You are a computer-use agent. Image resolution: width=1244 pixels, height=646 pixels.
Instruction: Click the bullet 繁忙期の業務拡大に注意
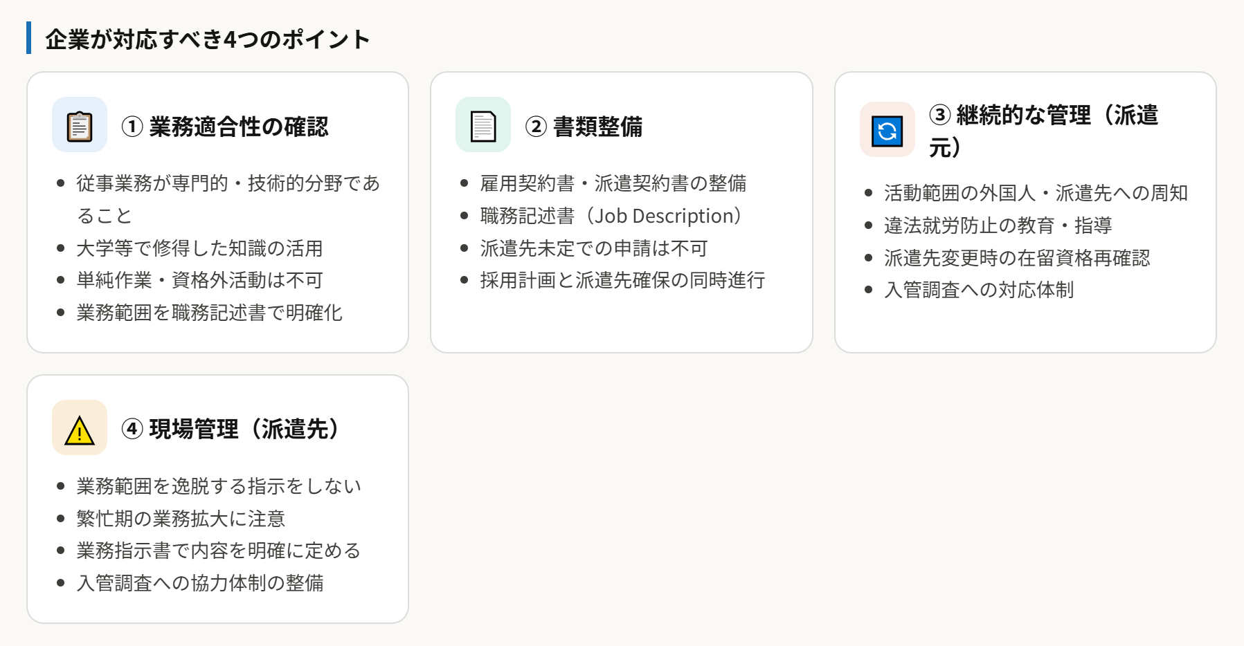(x=181, y=519)
